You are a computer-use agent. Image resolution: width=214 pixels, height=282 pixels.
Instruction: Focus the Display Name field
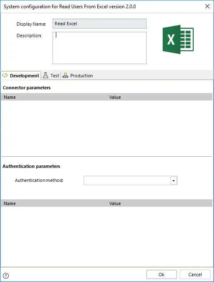[99, 24]
